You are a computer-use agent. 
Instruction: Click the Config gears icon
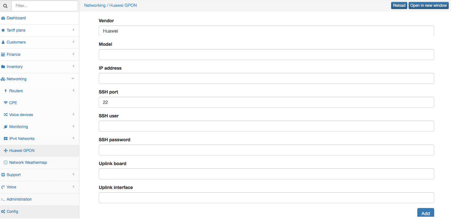tap(3, 212)
